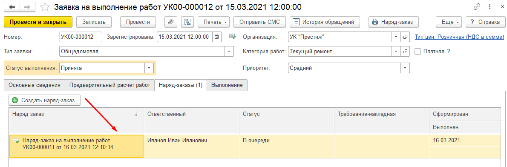This screenshot has height=167, width=507.
Task: Switch to Предварительный расчет работ tab
Action: tap(109, 85)
